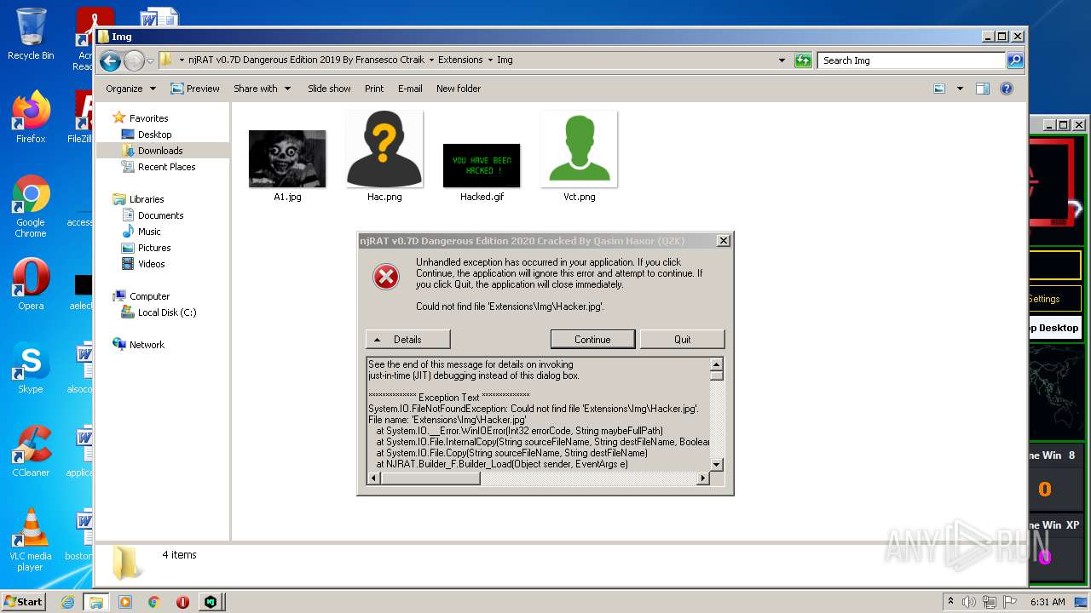Open the address bar history dropdown
This screenshot has width=1091, height=613.
click(782, 60)
